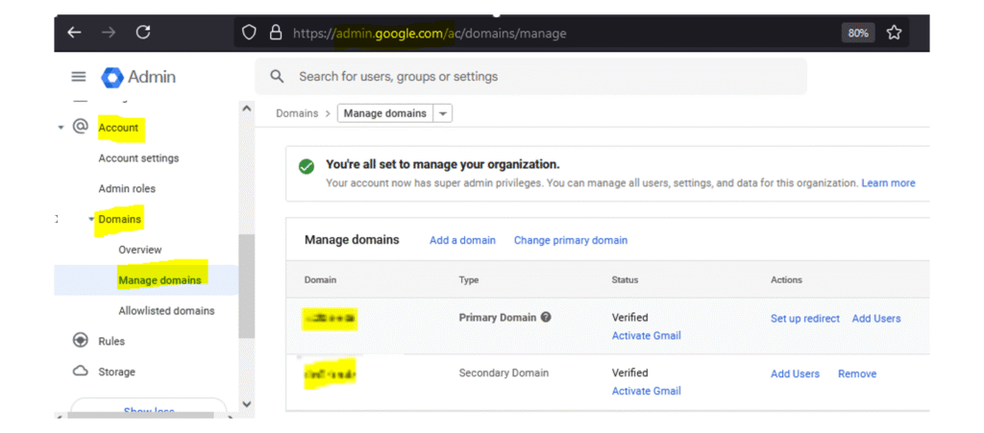
Task: Click the Add a domain link
Action: pyautogui.click(x=462, y=240)
